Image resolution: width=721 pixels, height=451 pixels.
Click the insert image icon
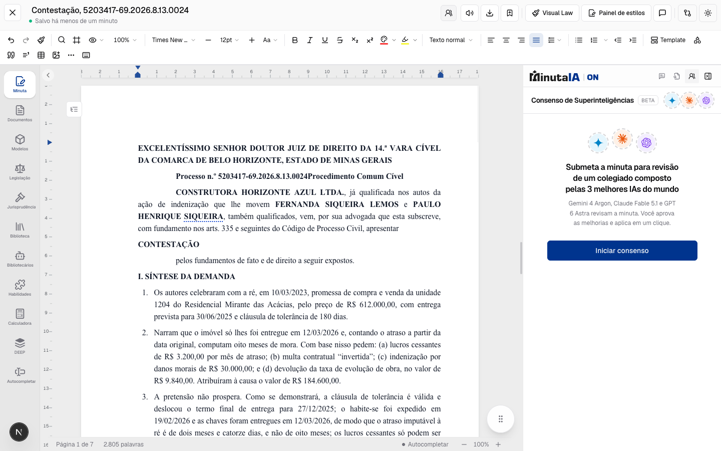(x=56, y=55)
